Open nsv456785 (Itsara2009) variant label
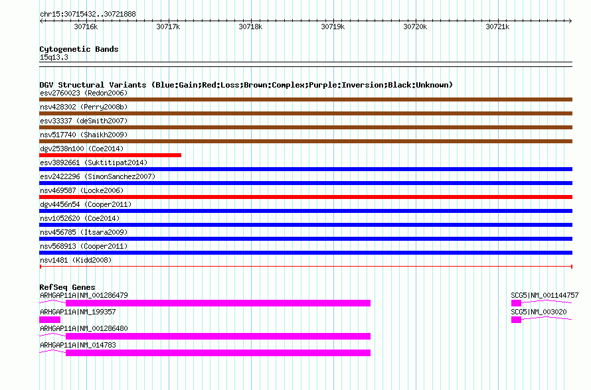The height and width of the screenshot is (390, 591). [x=84, y=232]
